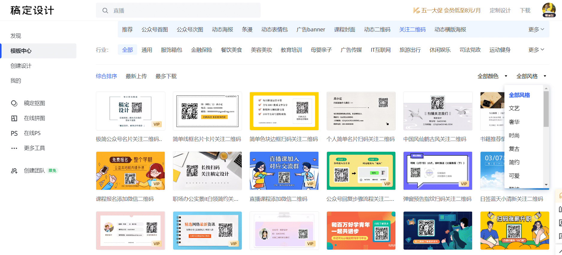Click title 个人简单名片扫码关注二维码
Screen dimensions: 562x255
pyautogui.click(x=361, y=139)
